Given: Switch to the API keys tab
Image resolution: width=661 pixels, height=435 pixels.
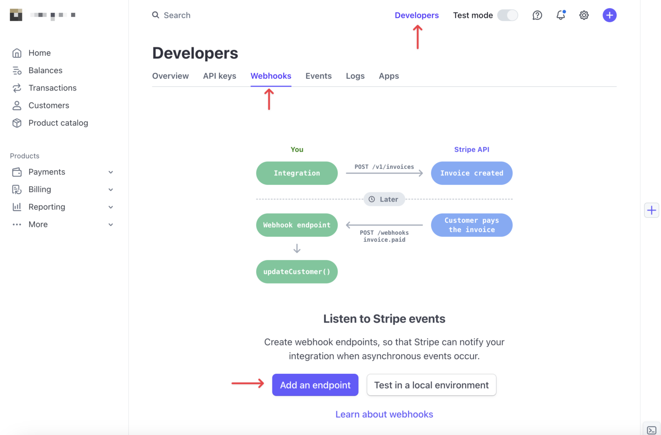Looking at the screenshot, I should [x=219, y=76].
